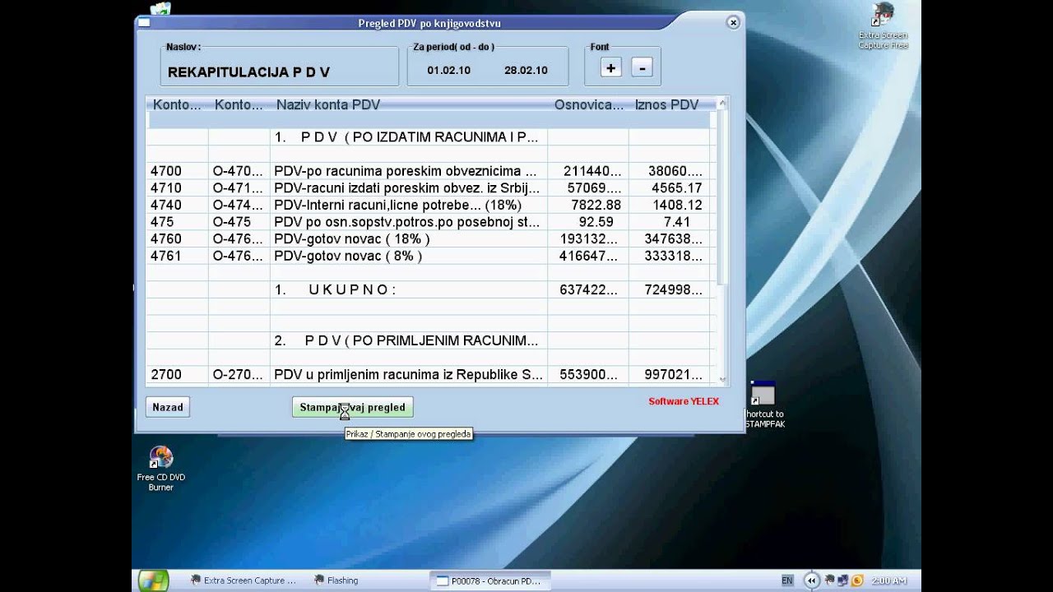Click the orange tray icon beside clock
Viewport: 1053px width, 592px height.
[x=858, y=580]
